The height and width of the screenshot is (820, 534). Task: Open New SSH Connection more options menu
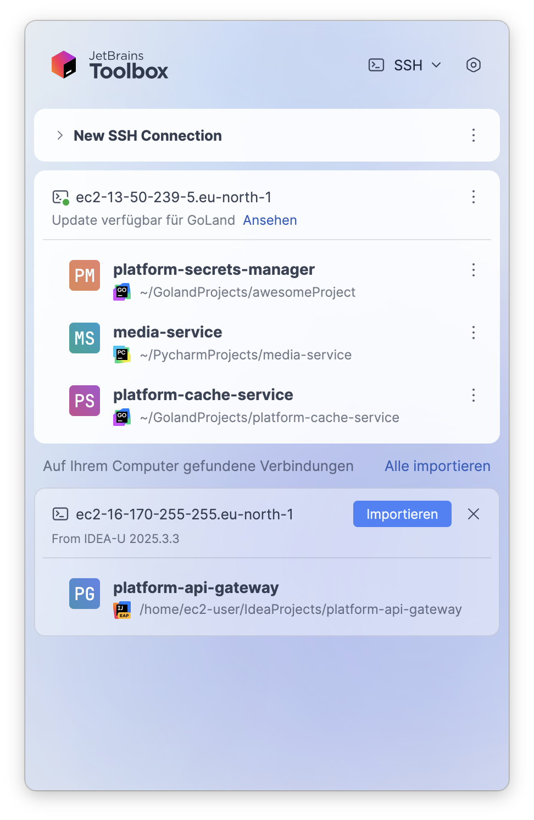pyautogui.click(x=474, y=135)
